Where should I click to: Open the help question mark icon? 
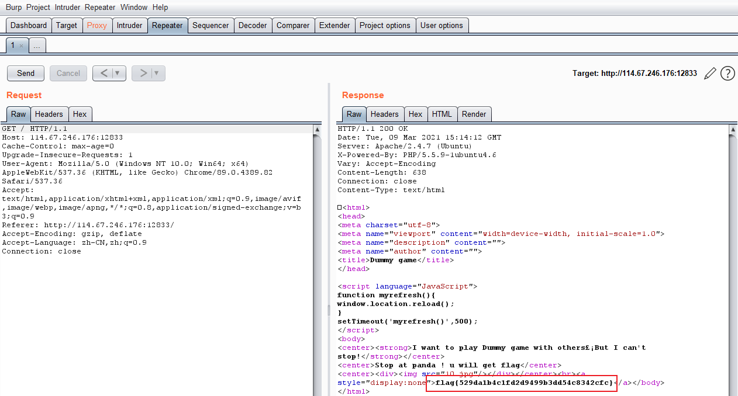point(727,74)
